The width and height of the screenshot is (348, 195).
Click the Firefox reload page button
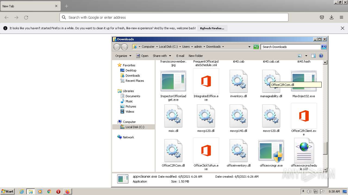[26, 17]
